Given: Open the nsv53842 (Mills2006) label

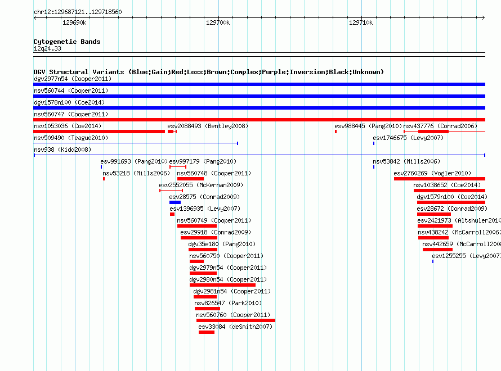Looking at the screenshot, I should coord(406,161).
